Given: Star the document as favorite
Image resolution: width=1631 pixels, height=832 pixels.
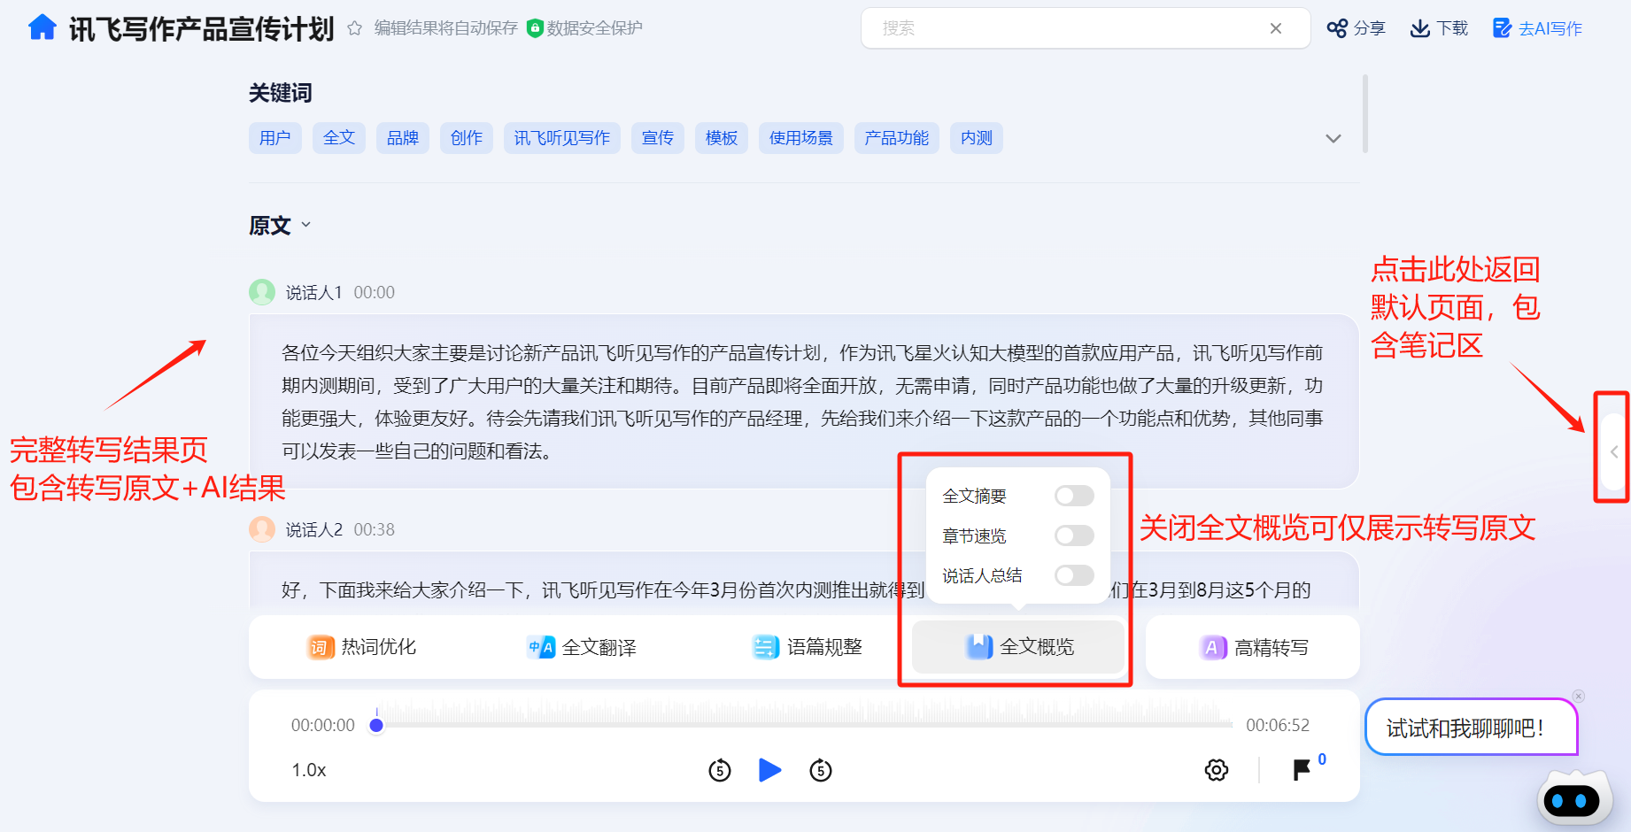Looking at the screenshot, I should (x=354, y=28).
